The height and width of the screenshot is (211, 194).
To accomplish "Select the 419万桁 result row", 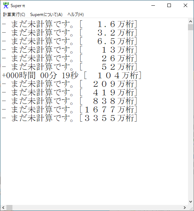I will coord(69,93).
